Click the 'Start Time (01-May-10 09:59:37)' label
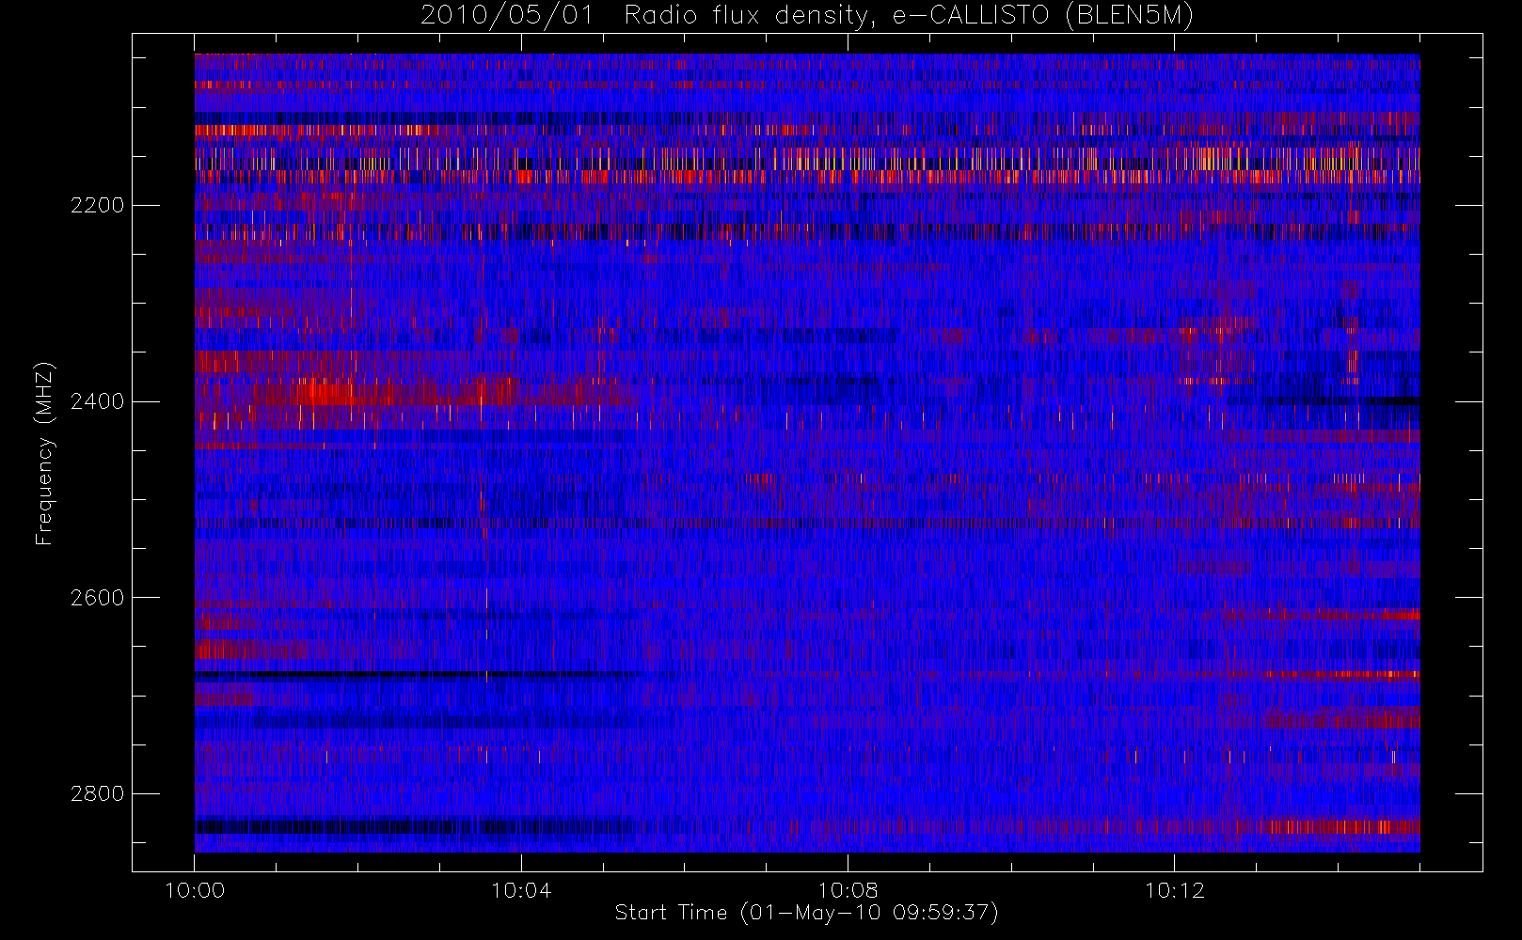1522x940 pixels. point(806,913)
